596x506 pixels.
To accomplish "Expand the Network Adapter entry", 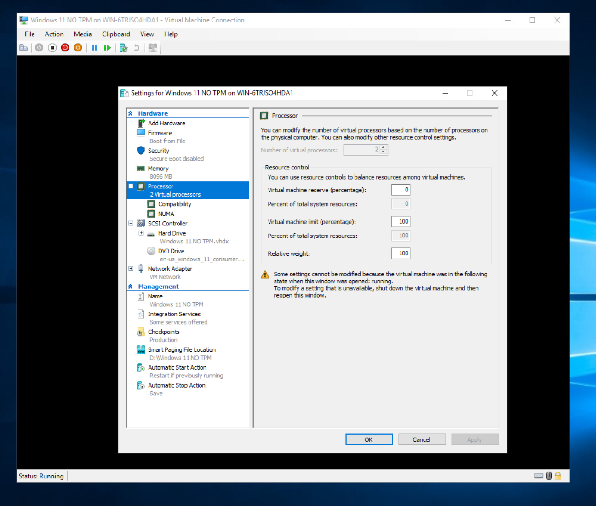I will point(131,269).
